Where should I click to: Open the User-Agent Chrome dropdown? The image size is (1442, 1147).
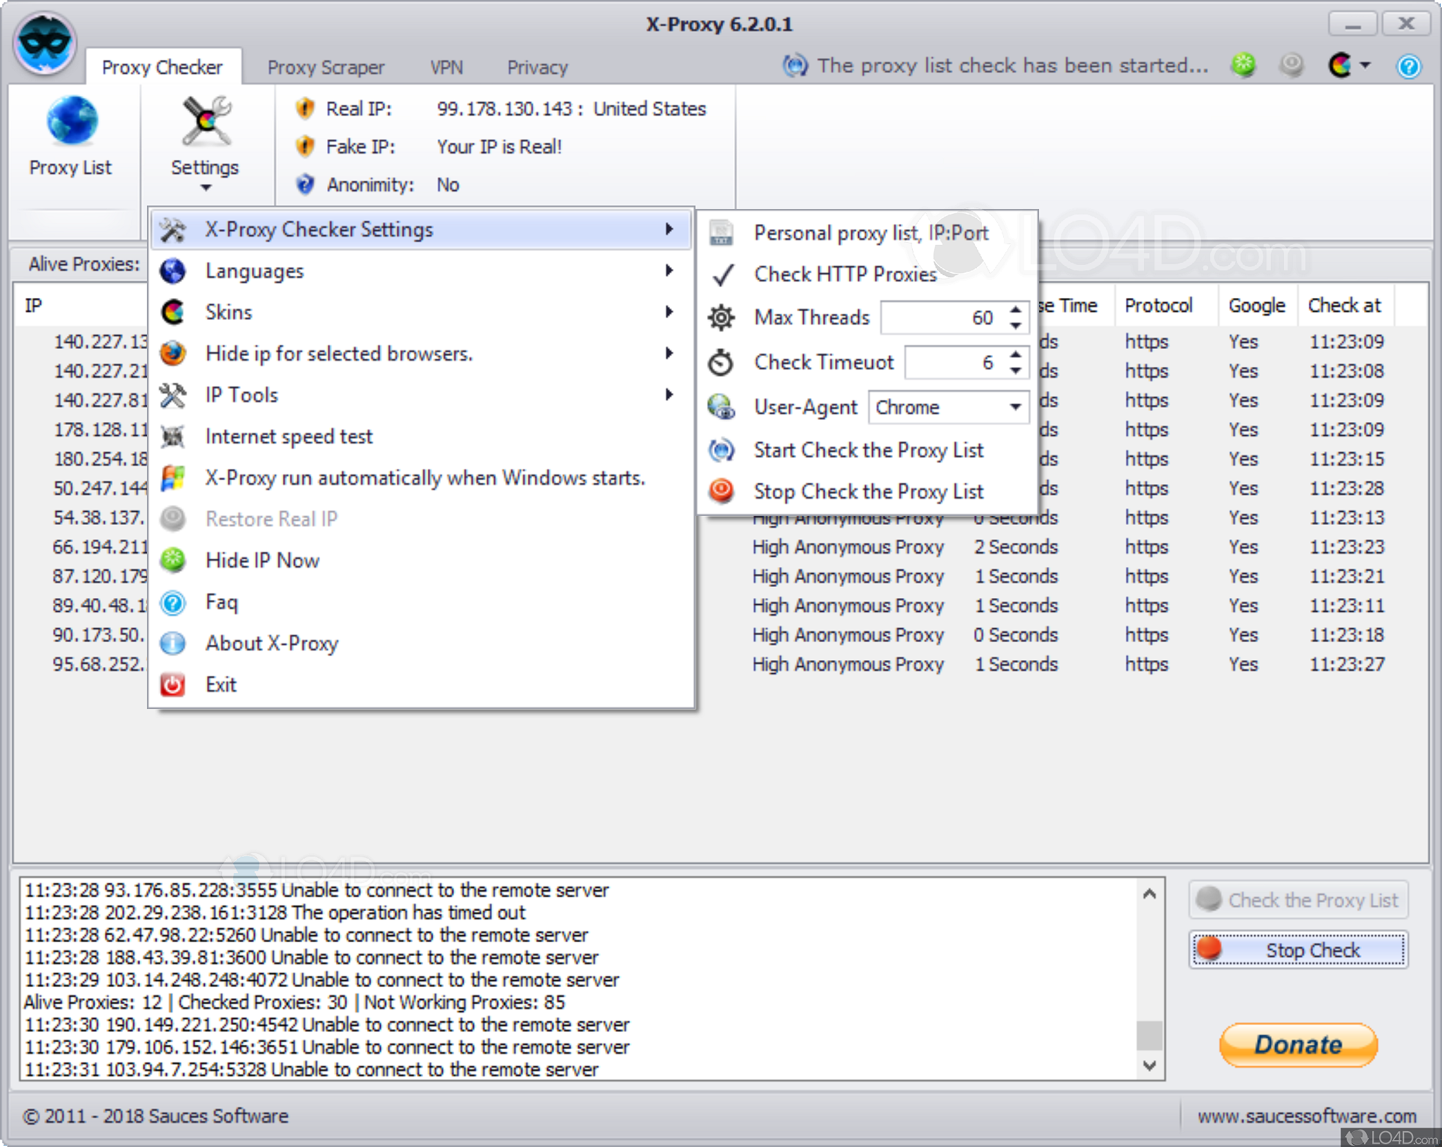tap(1015, 407)
